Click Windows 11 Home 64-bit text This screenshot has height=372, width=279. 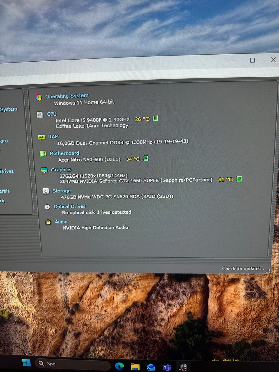[84, 103]
